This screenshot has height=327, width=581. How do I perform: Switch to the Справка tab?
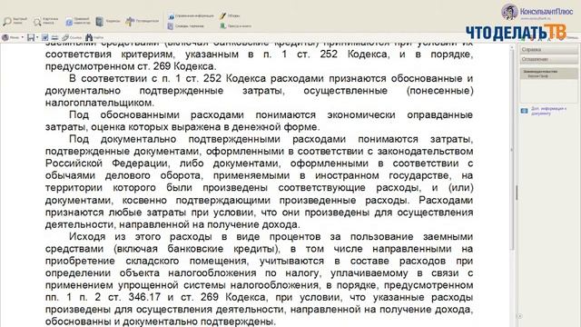pos(548,49)
